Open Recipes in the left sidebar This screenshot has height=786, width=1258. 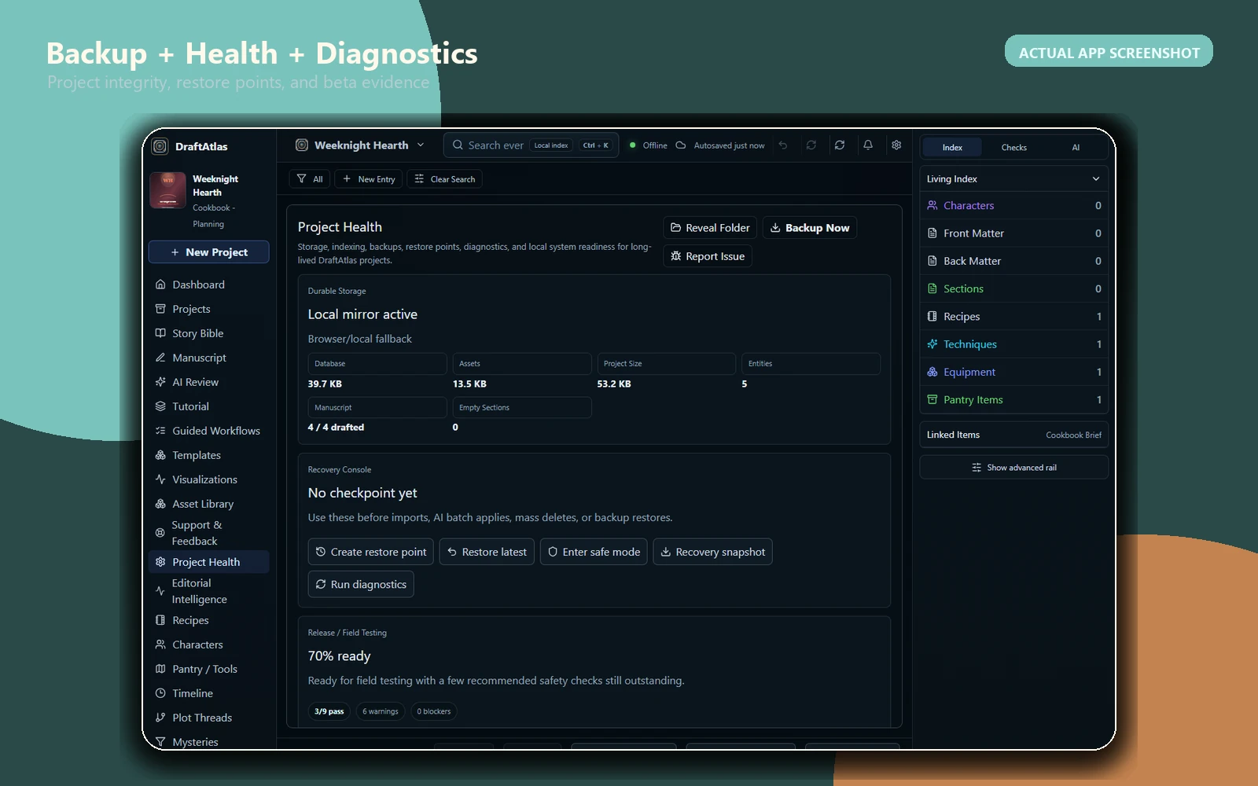(208, 620)
